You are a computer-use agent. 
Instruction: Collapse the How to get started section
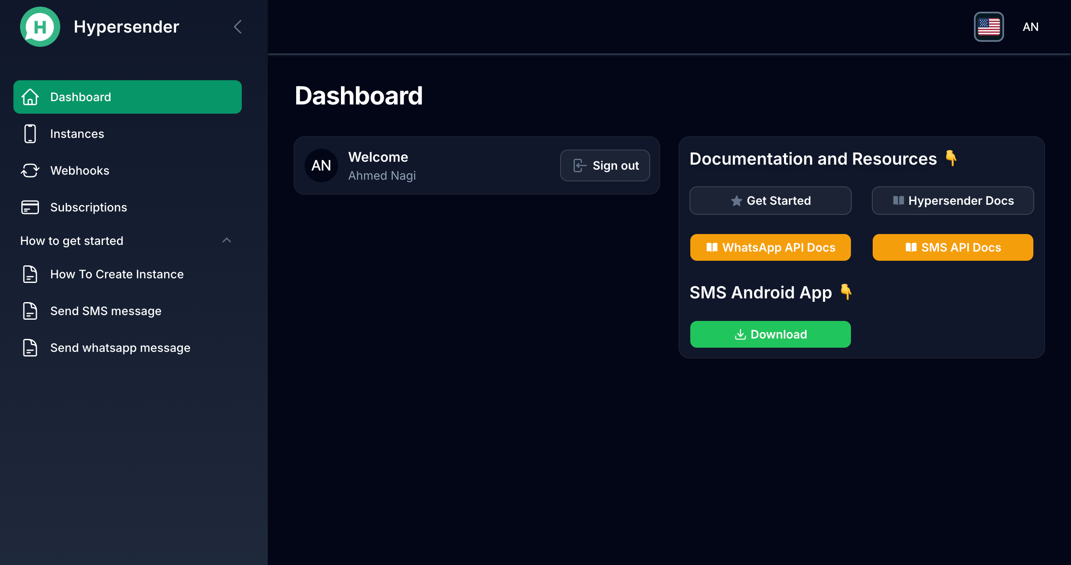227,240
